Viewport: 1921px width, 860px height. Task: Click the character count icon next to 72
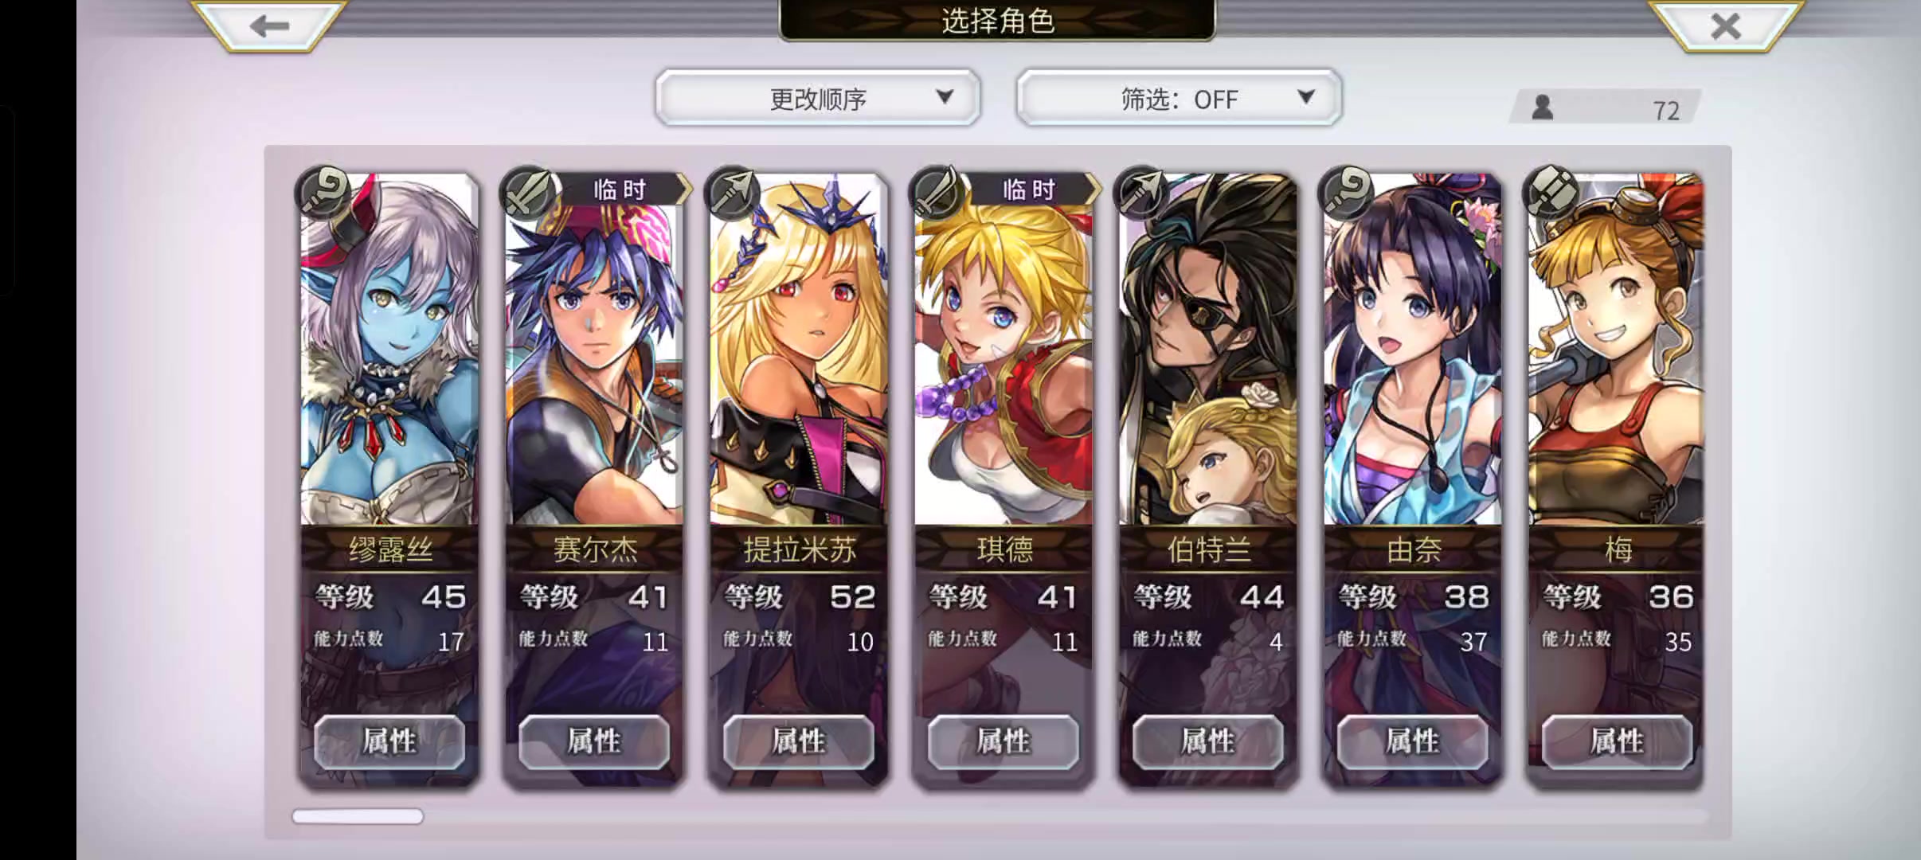pyautogui.click(x=1543, y=107)
